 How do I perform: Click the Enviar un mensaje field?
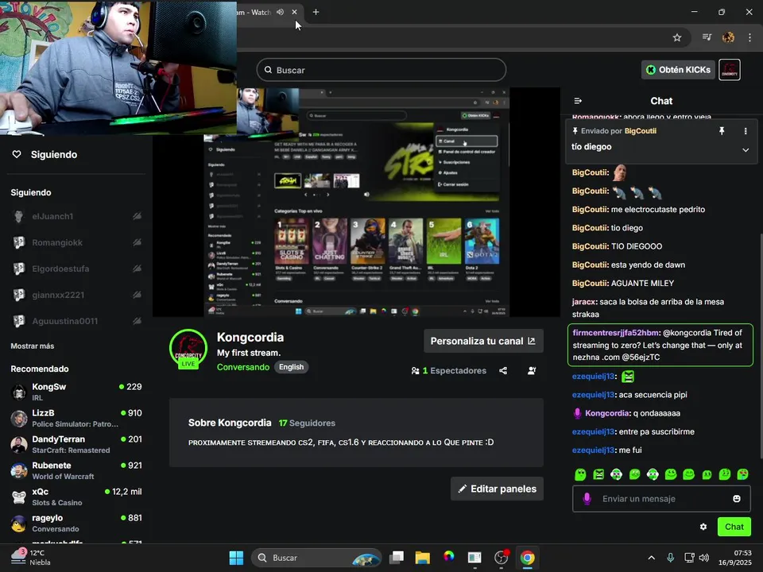click(x=662, y=499)
